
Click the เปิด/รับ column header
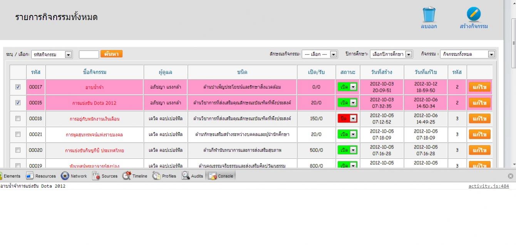pos(316,72)
